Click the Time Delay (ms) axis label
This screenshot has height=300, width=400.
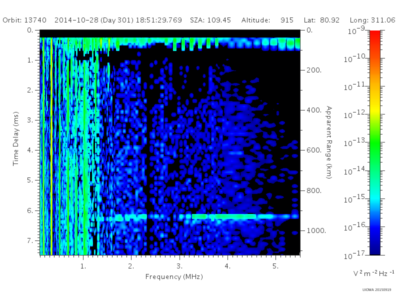(x=16, y=138)
